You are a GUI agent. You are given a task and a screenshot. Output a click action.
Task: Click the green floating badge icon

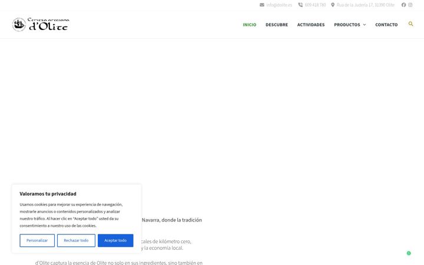(409, 253)
